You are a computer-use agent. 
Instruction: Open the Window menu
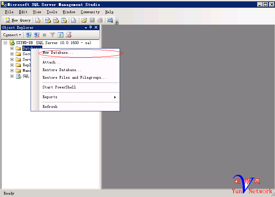point(69,12)
